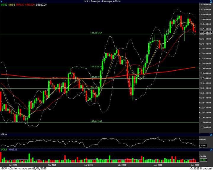Click the 80,00 IFR axis value
The image size is (213, 170).
pos(203,139)
